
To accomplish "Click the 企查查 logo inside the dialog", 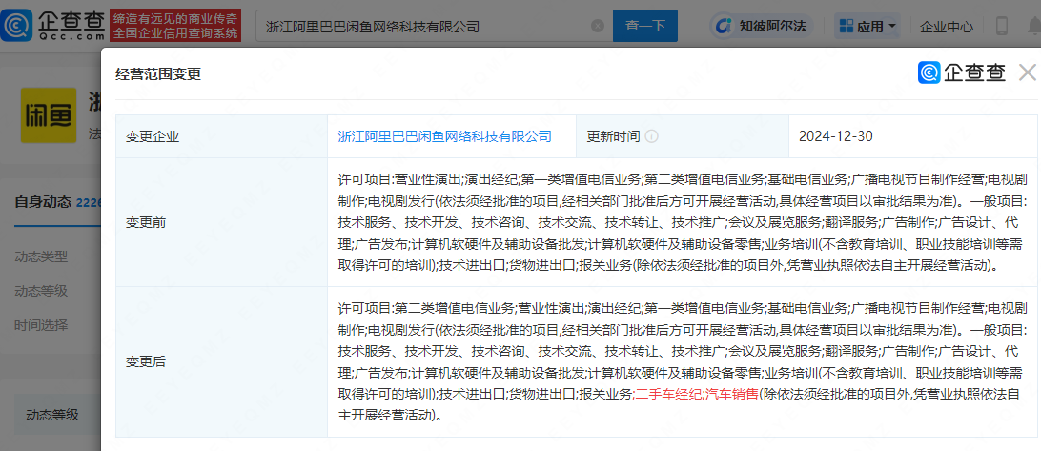I will [x=962, y=72].
